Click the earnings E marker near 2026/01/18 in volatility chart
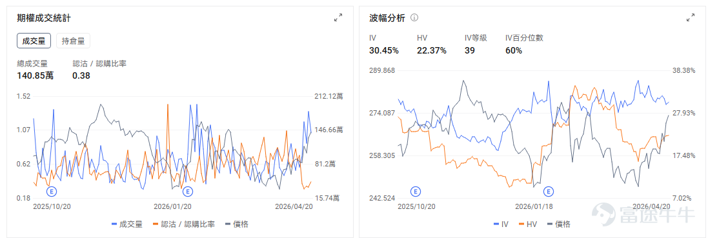Image resolution: width=708 pixels, height=238 pixels. click(x=549, y=192)
